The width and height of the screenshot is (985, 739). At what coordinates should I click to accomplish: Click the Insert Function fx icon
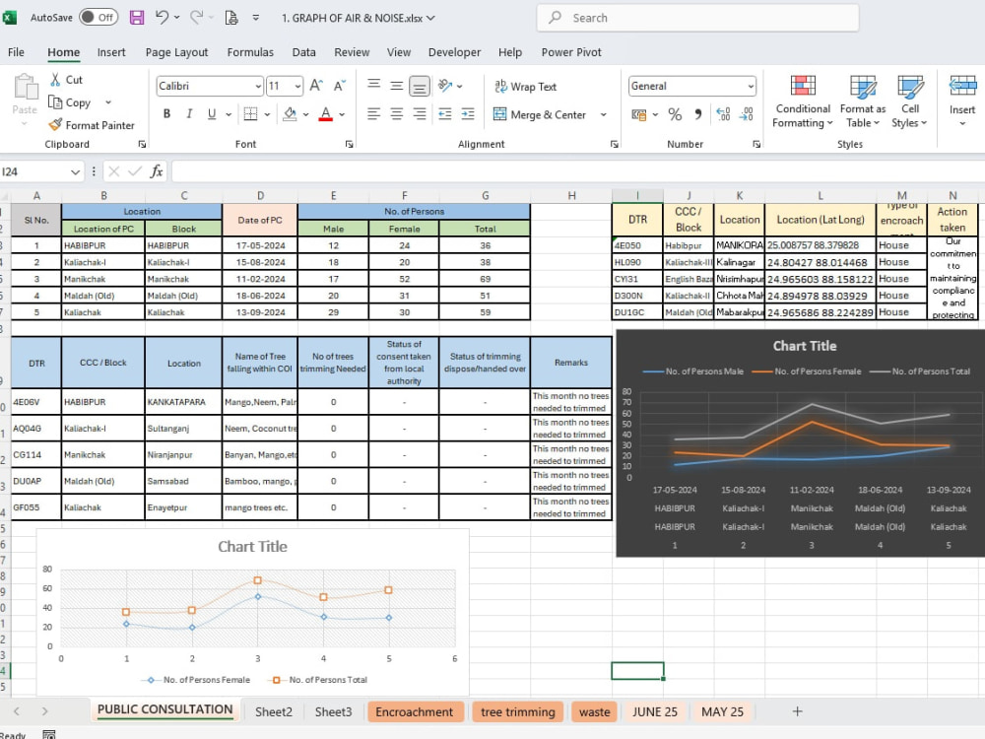[x=157, y=171]
